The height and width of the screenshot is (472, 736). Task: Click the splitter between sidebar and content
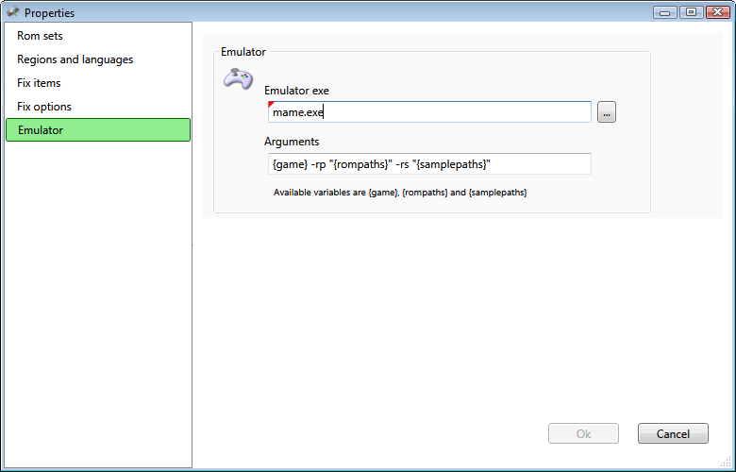[192, 245]
